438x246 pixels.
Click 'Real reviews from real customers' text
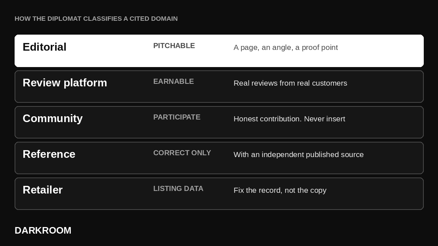[291, 83]
